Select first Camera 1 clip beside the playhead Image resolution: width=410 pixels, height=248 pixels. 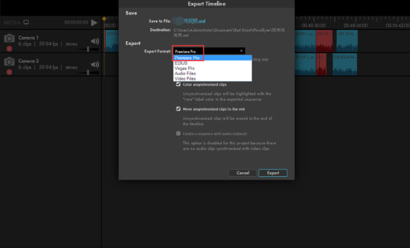[x=112, y=41]
